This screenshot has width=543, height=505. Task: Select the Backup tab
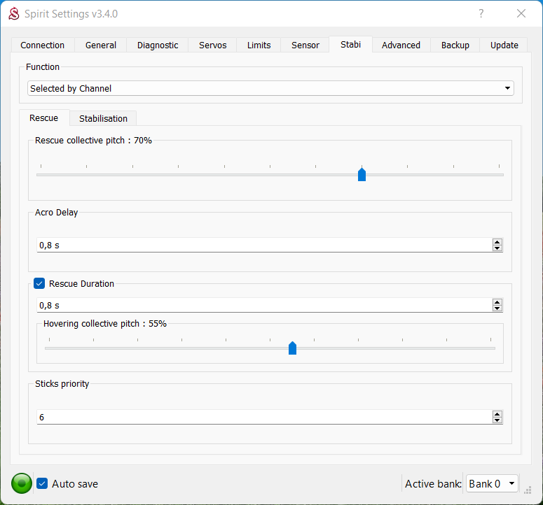[x=455, y=45]
